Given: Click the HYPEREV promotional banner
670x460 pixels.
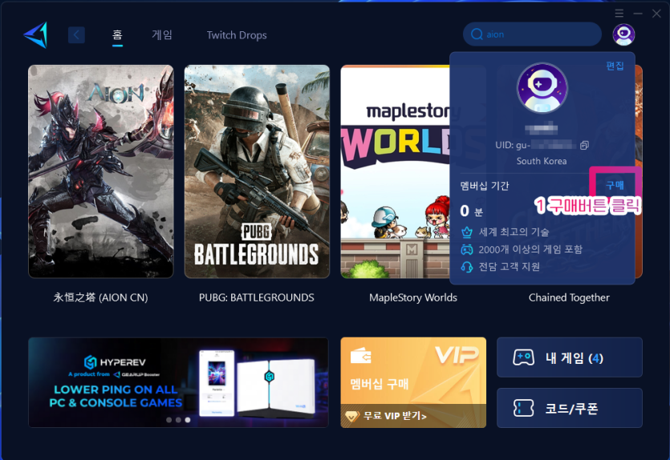Looking at the screenshot, I should click(178, 382).
